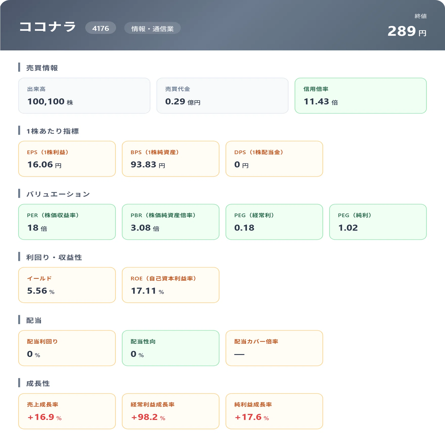Open the ROE（自己資本利益率） 17.11 % card
The width and height of the screenshot is (445, 445).
tap(171, 285)
